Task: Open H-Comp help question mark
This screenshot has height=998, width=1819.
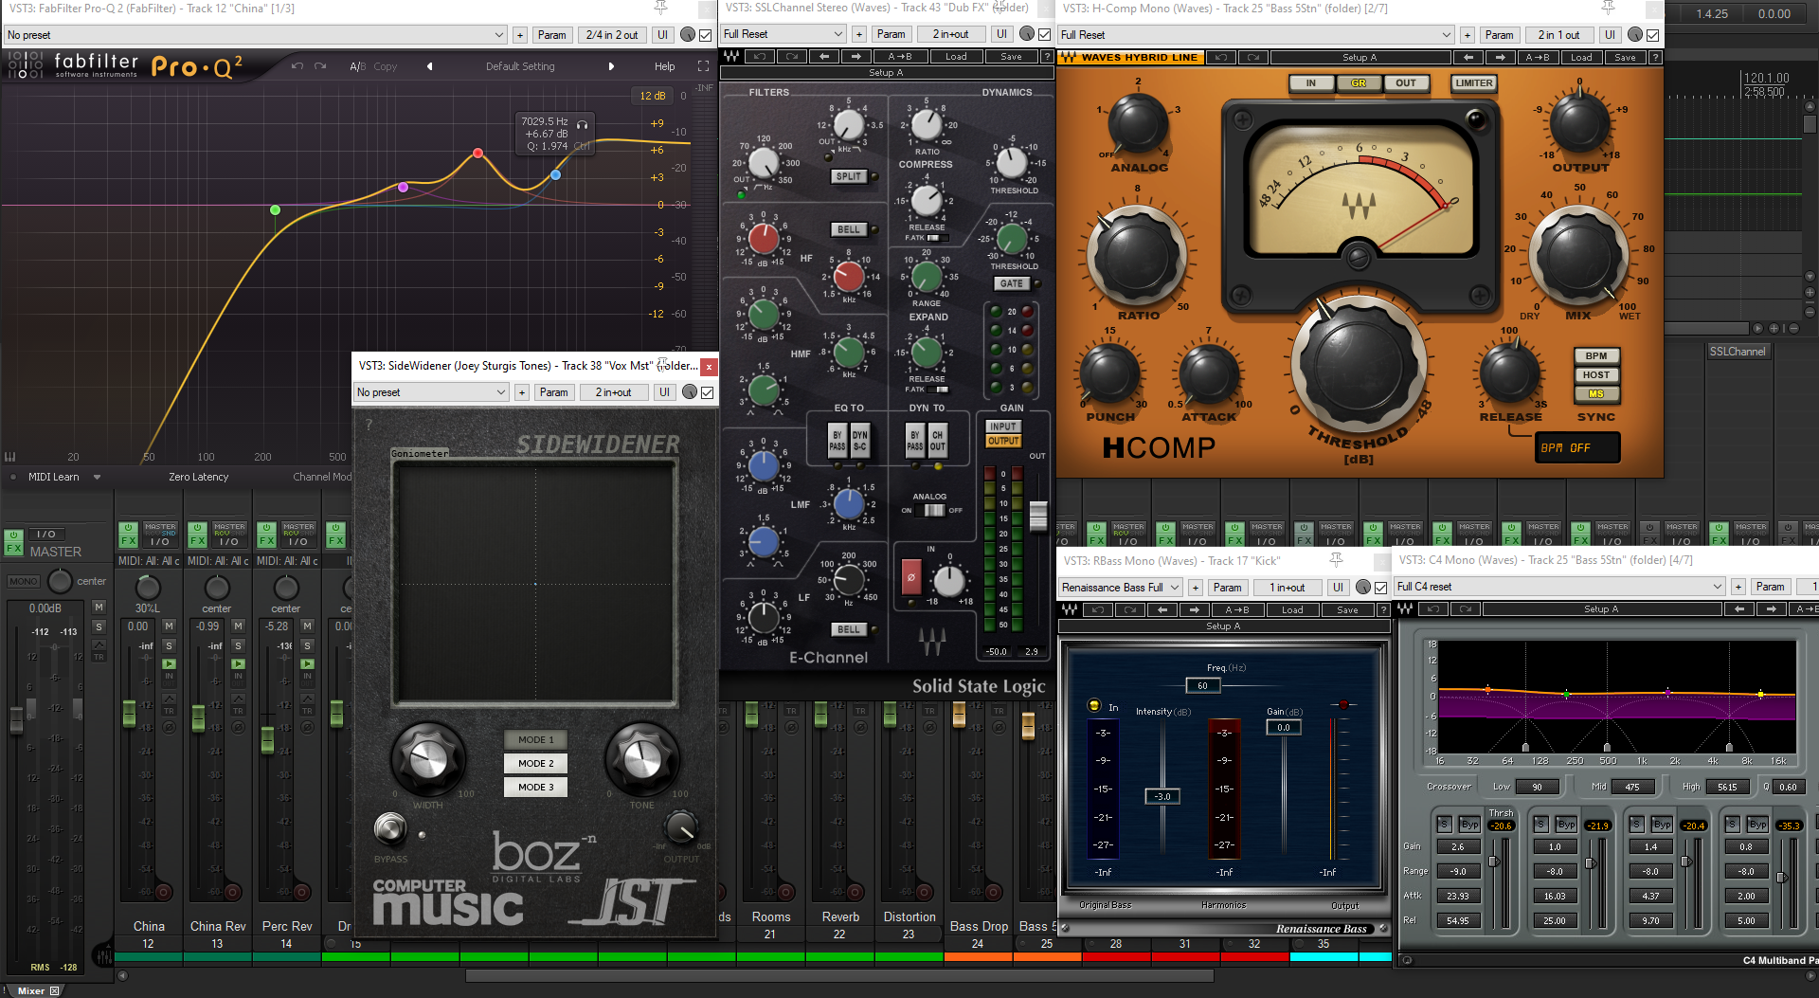Action: (1655, 57)
